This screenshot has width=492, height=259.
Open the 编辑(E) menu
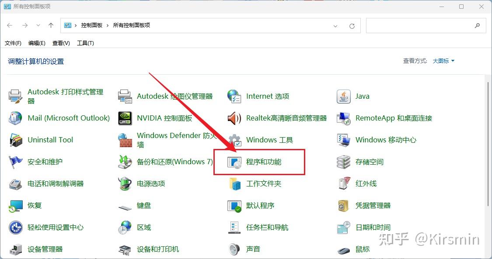click(37, 43)
